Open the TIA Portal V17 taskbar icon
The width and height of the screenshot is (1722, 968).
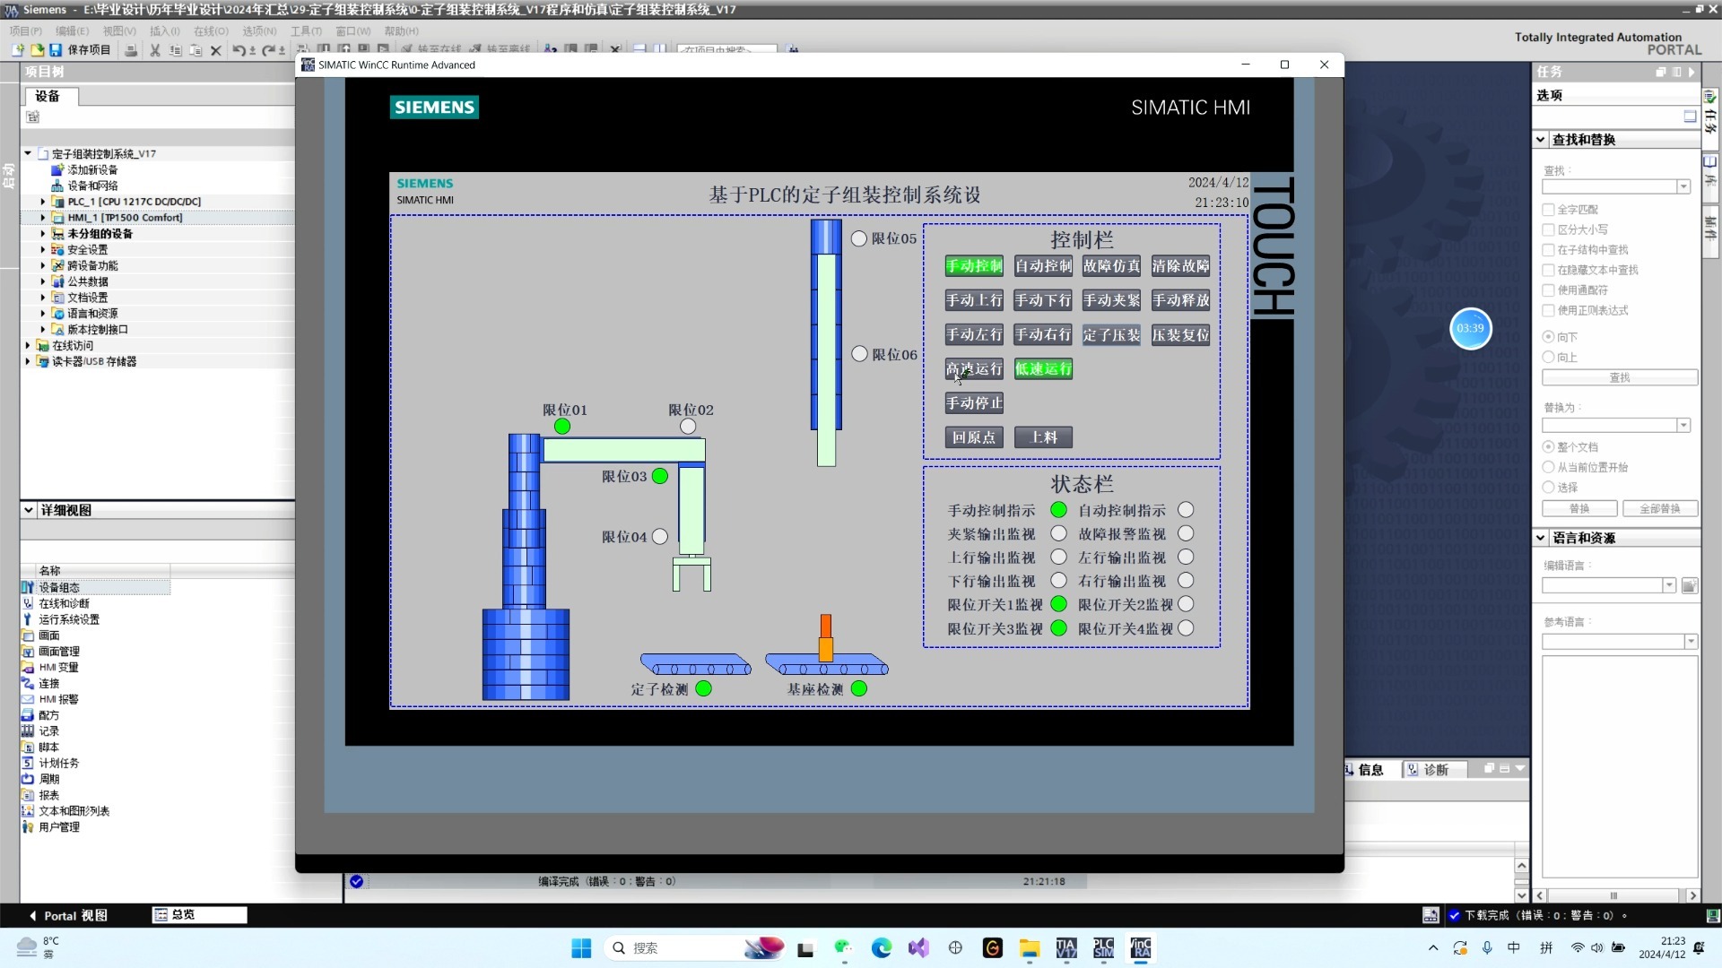point(1065,948)
